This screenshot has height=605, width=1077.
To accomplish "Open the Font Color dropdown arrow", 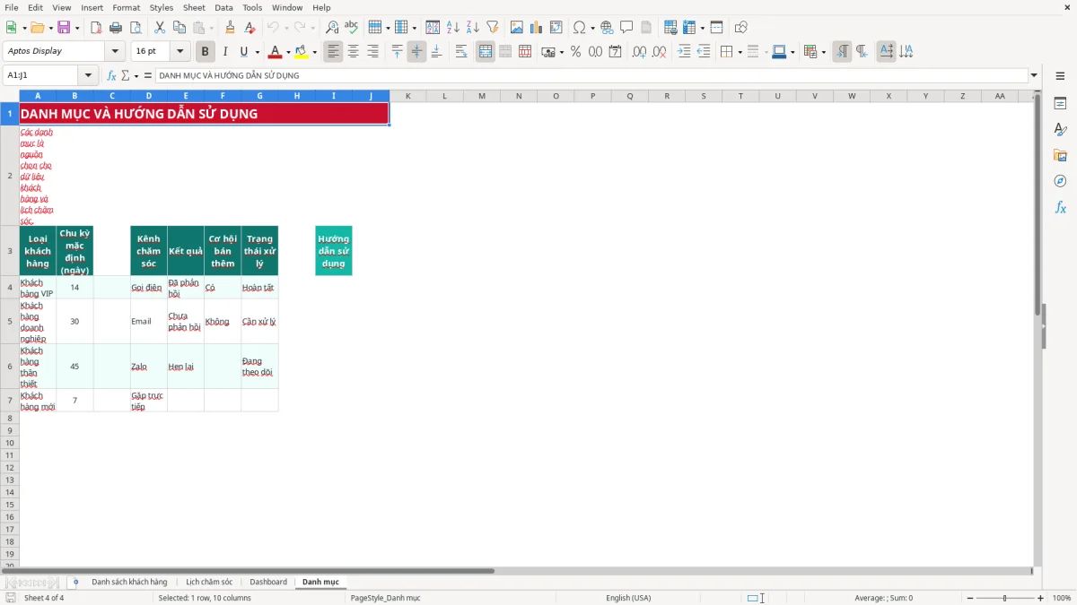I will [288, 52].
